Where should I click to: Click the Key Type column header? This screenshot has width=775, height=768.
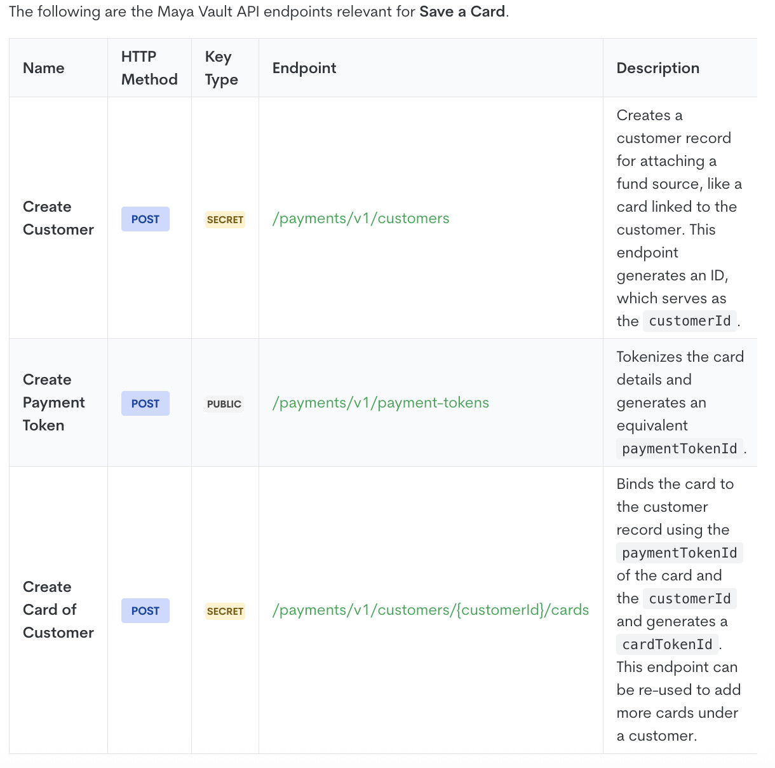tap(221, 68)
